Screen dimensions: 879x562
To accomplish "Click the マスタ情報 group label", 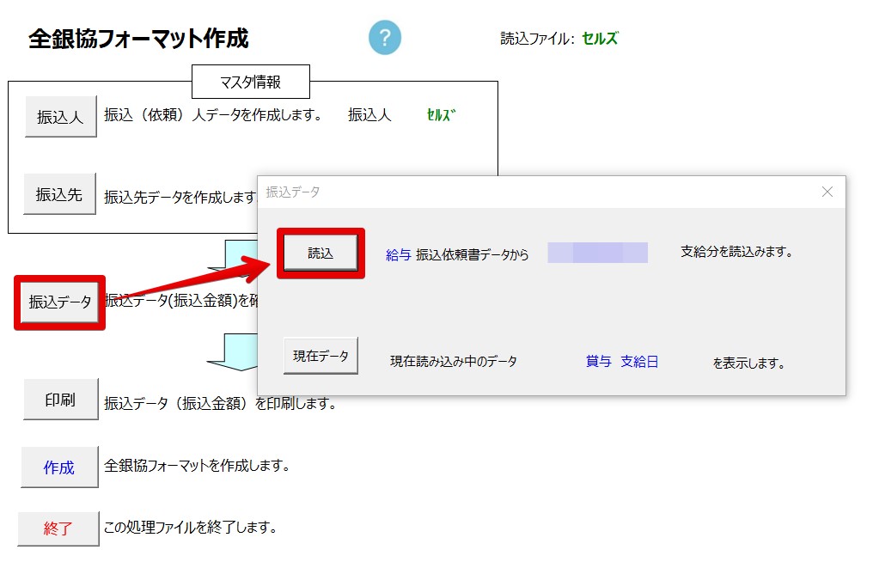I will [x=249, y=82].
